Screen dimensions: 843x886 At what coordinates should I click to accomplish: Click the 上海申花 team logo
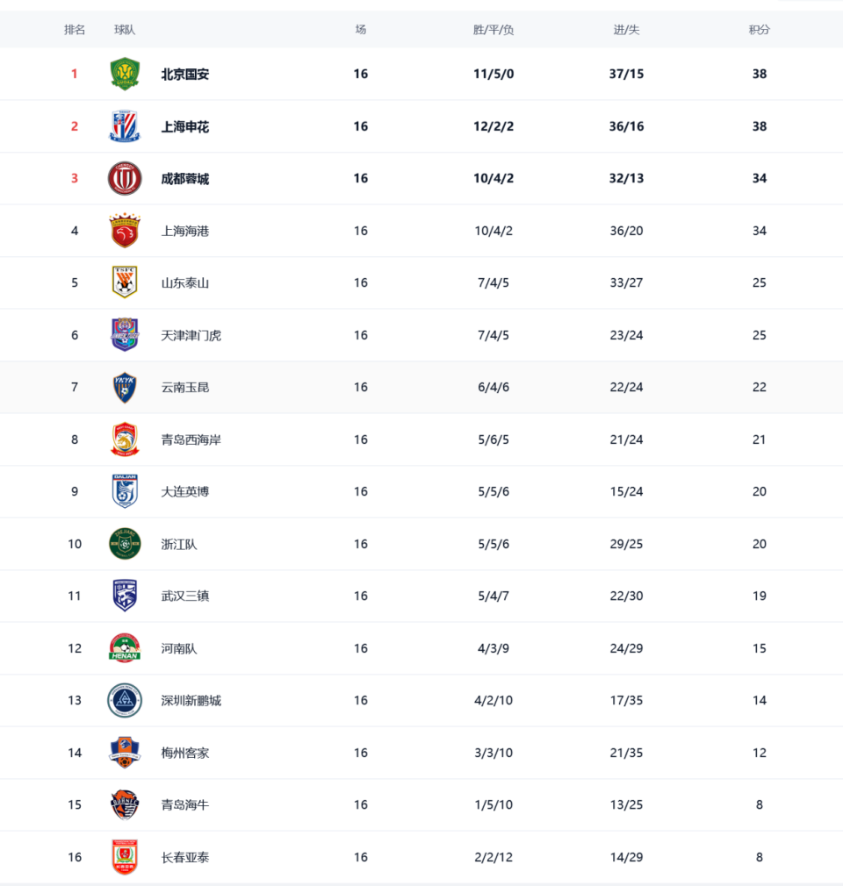tap(125, 126)
